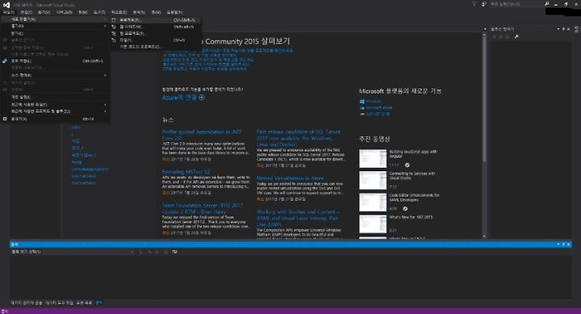Screen dimensions: 581x314
Task: Open the 보기 (View) menu
Action: click(x=44, y=12)
